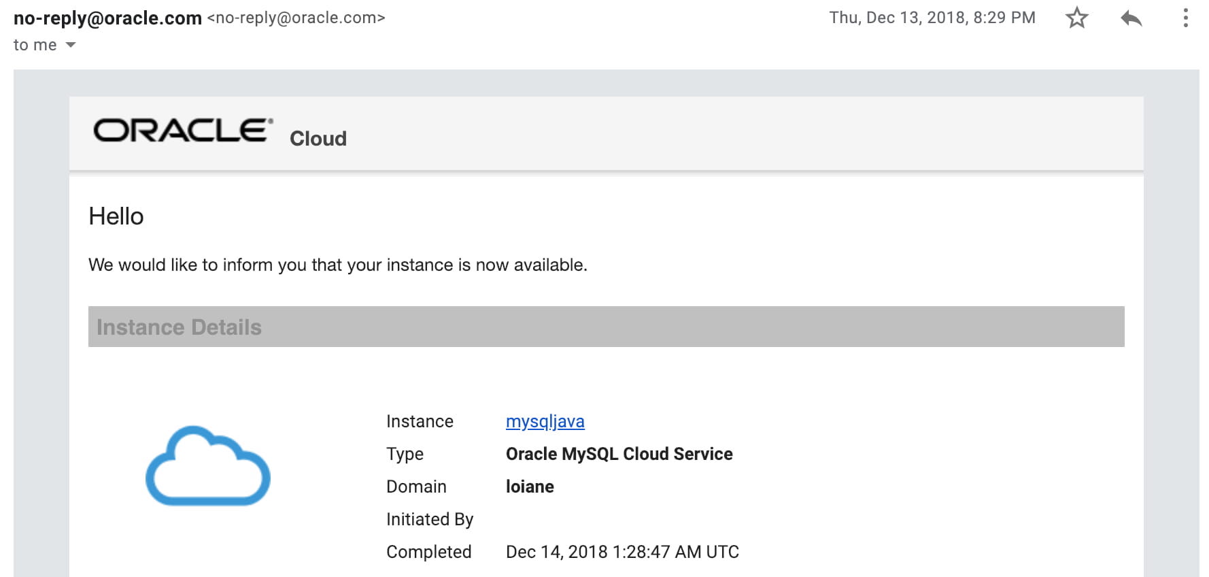Click the 'Instance Details' section header
Image resolution: width=1209 pixels, height=577 pixels.
click(607, 327)
